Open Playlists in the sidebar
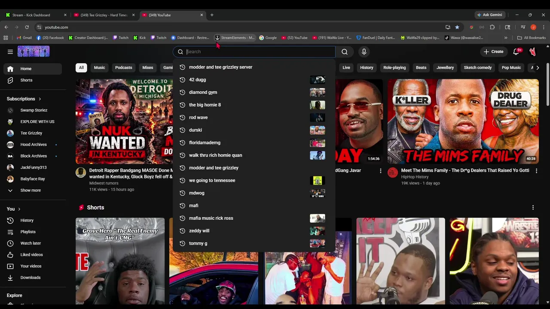The image size is (550, 309). [33, 232]
